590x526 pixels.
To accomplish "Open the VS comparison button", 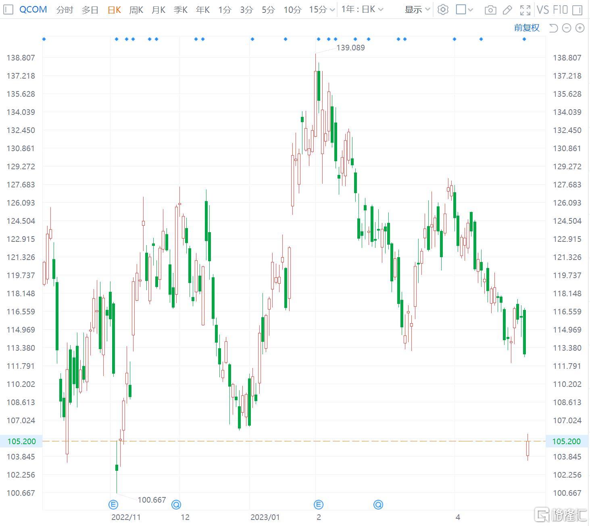I will pyautogui.click(x=543, y=10).
